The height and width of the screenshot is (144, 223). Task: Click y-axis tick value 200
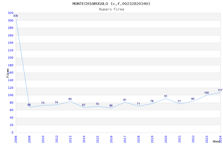11,58
